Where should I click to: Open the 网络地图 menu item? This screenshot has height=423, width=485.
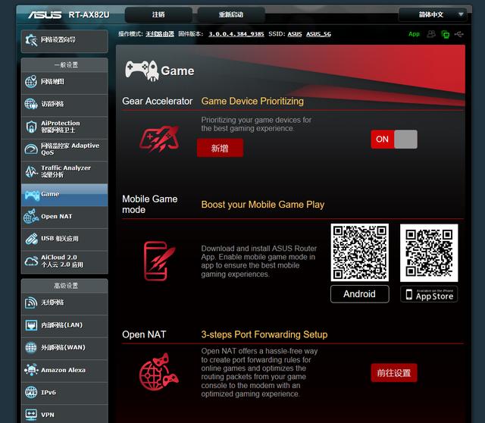64,82
